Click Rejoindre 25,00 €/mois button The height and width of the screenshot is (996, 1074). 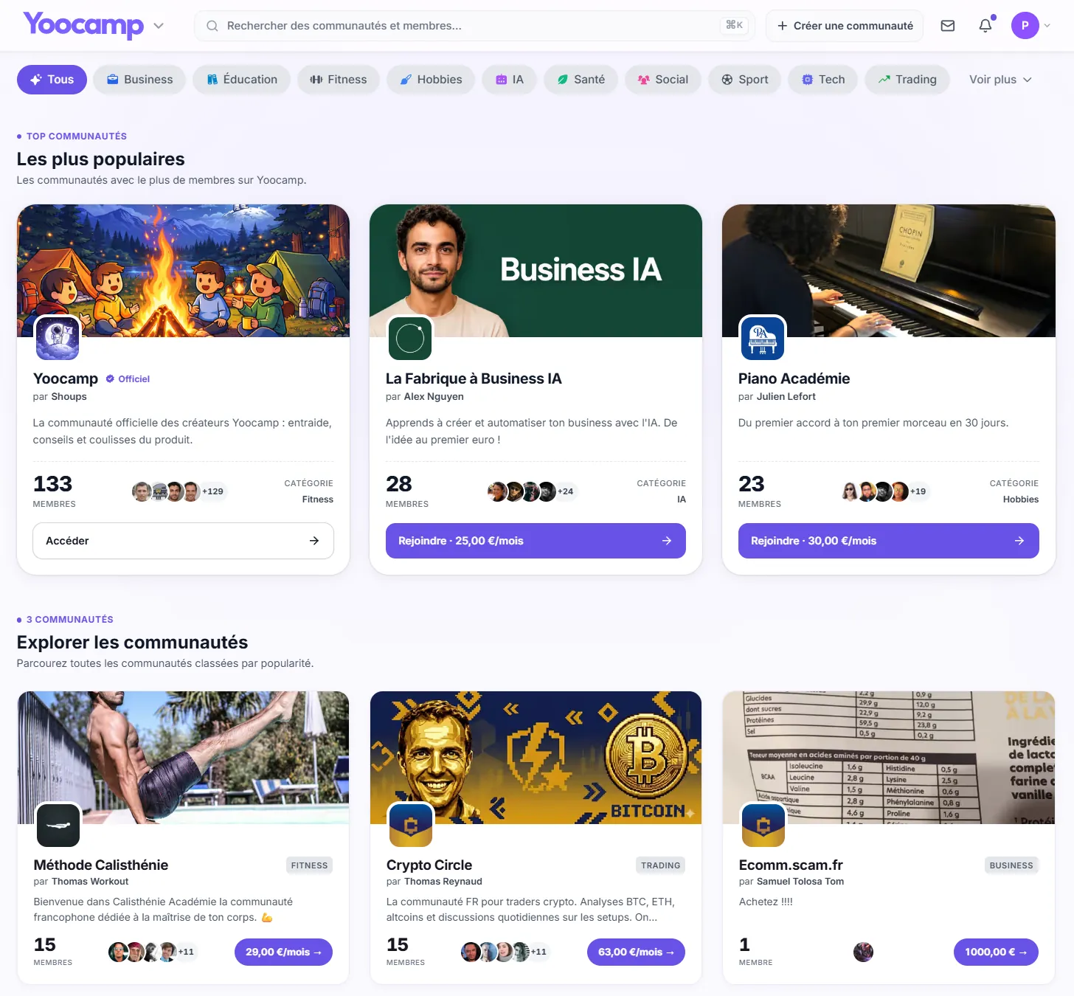[x=536, y=541]
